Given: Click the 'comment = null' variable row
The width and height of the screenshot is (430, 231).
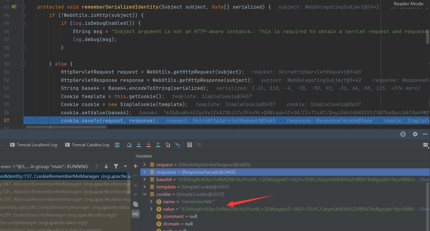Looking at the screenshot, I should point(285,216).
